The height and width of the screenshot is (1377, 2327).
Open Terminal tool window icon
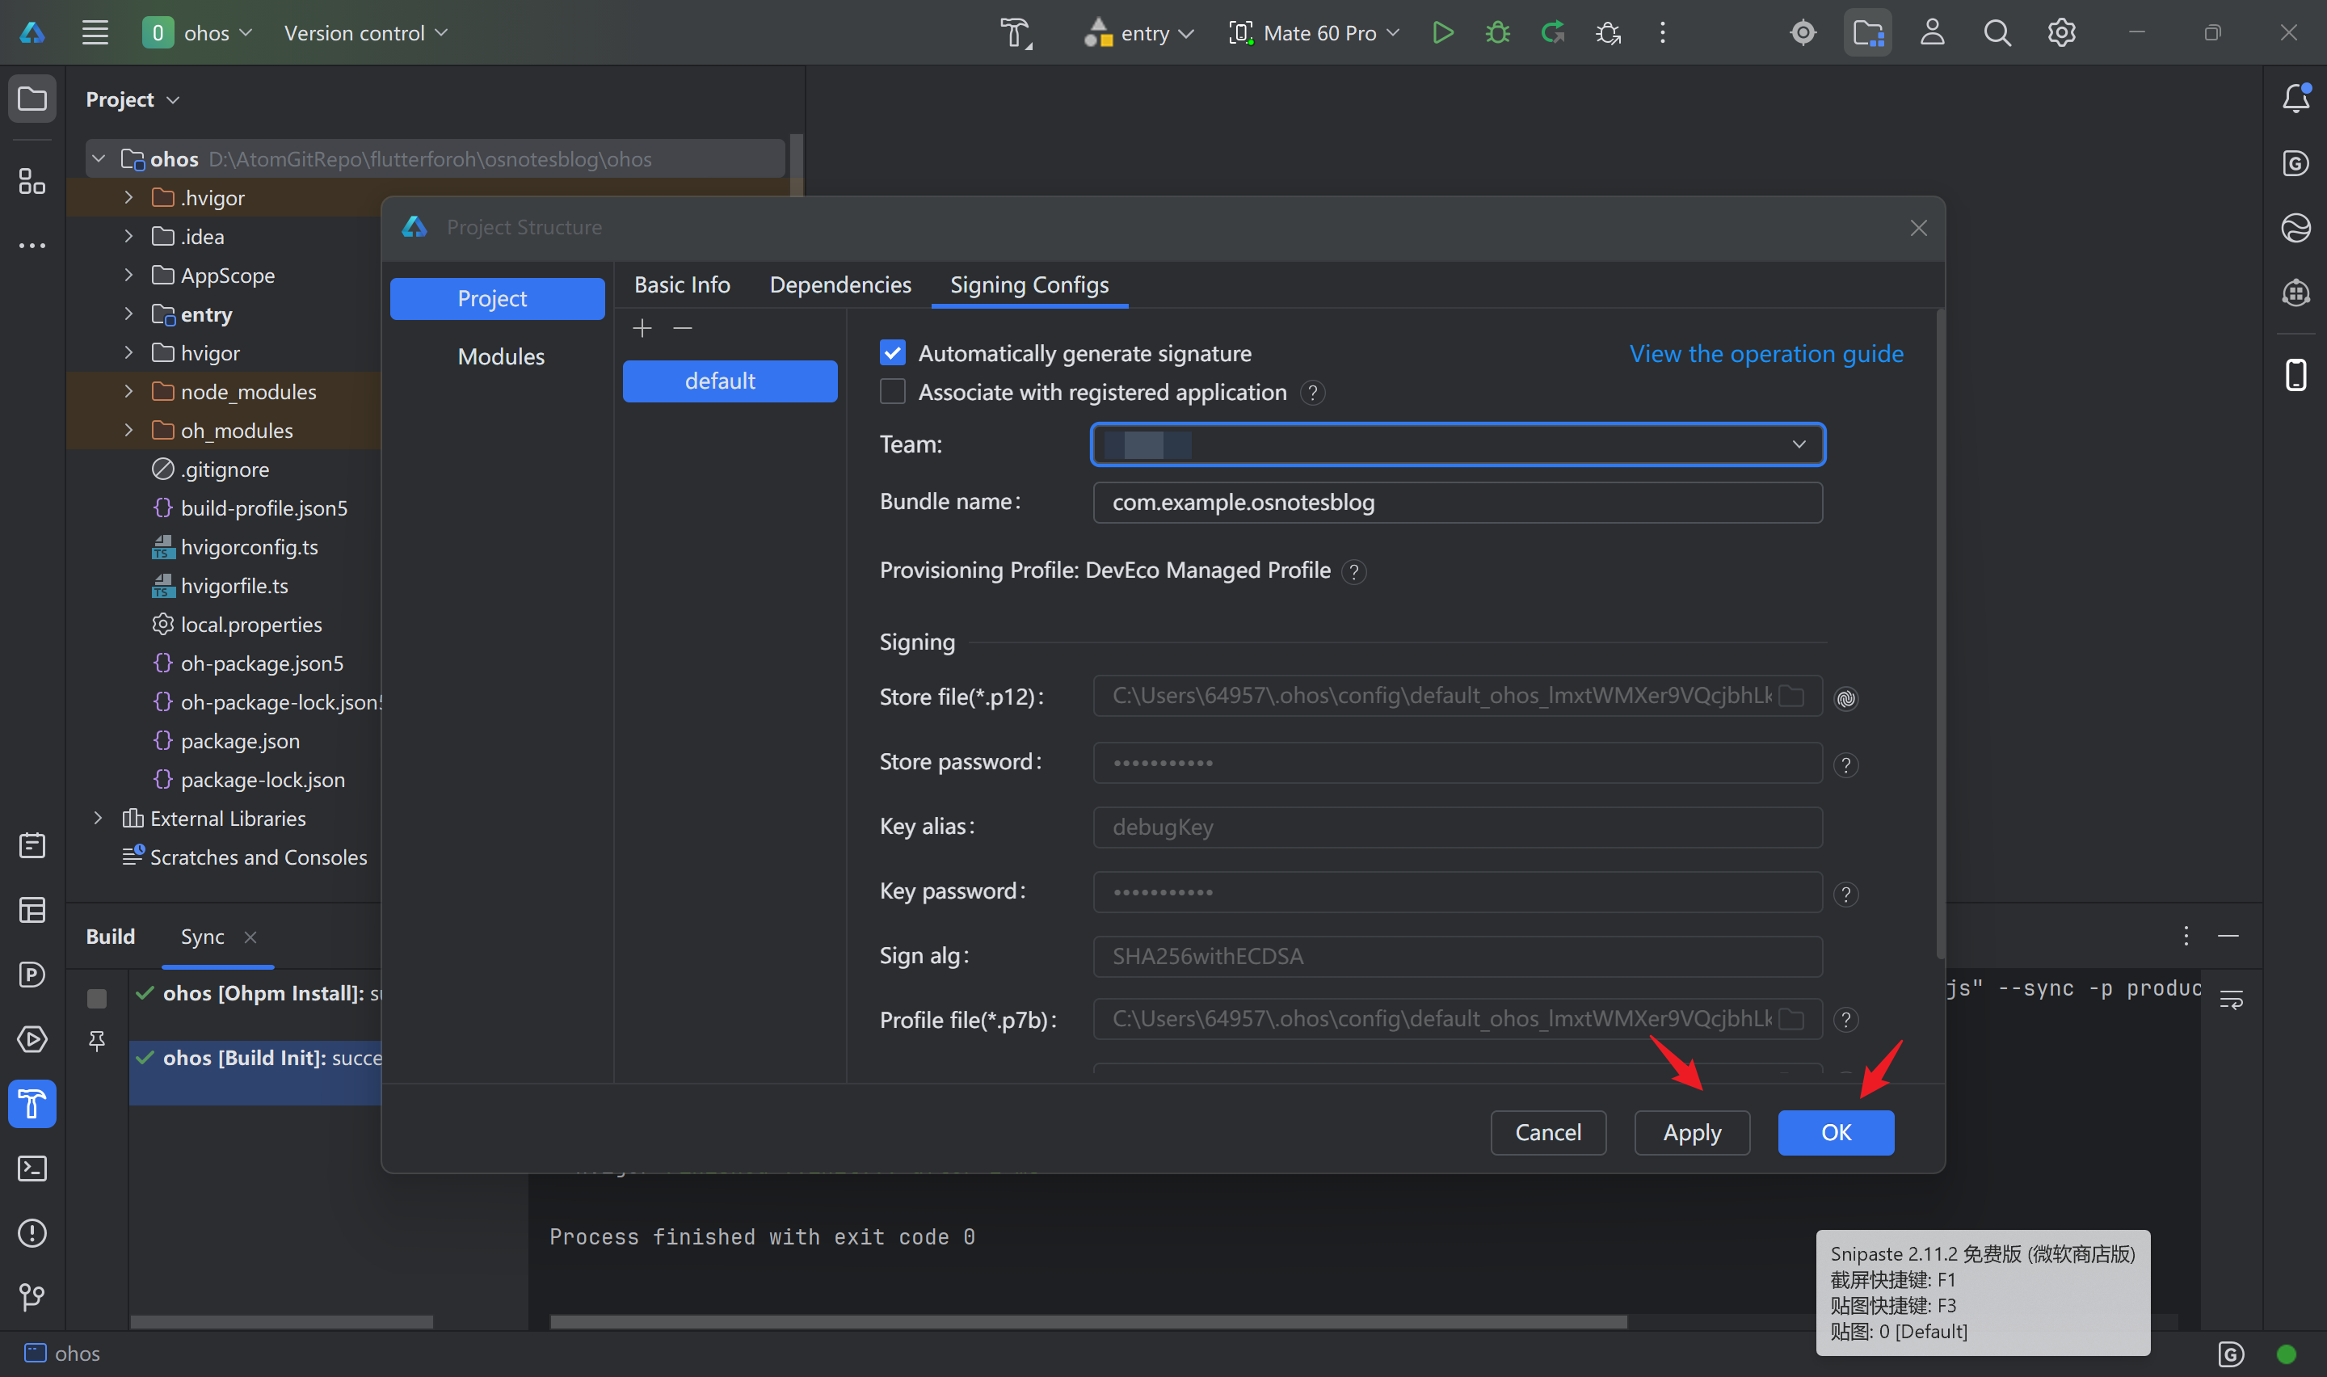pos(32,1169)
